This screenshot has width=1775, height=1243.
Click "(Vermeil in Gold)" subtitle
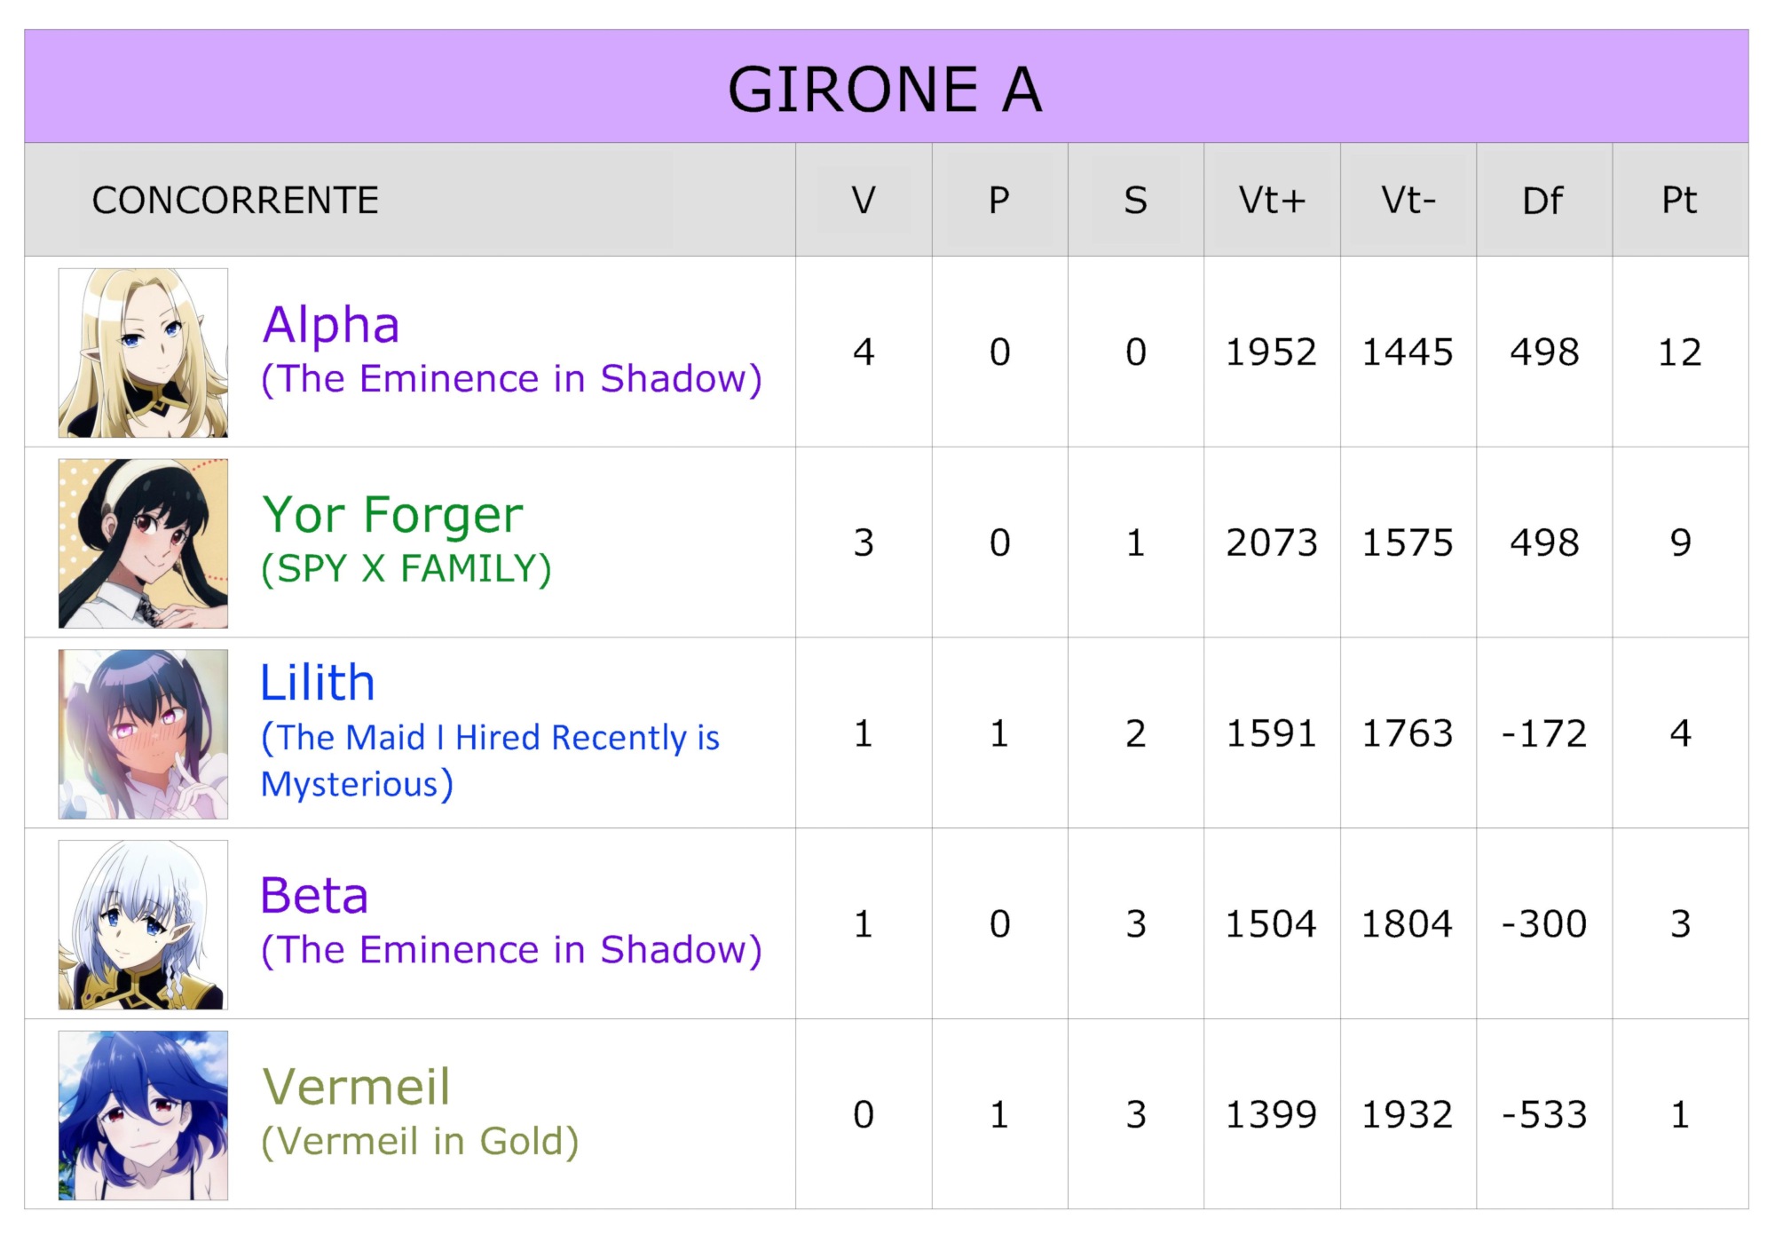tap(420, 1142)
